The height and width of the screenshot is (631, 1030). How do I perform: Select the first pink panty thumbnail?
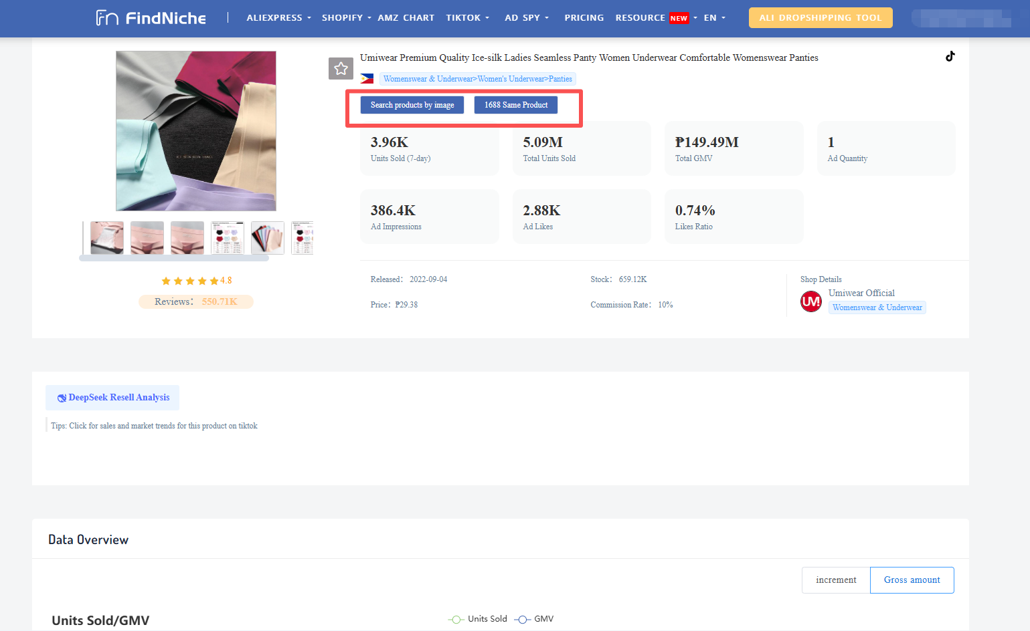(107, 238)
